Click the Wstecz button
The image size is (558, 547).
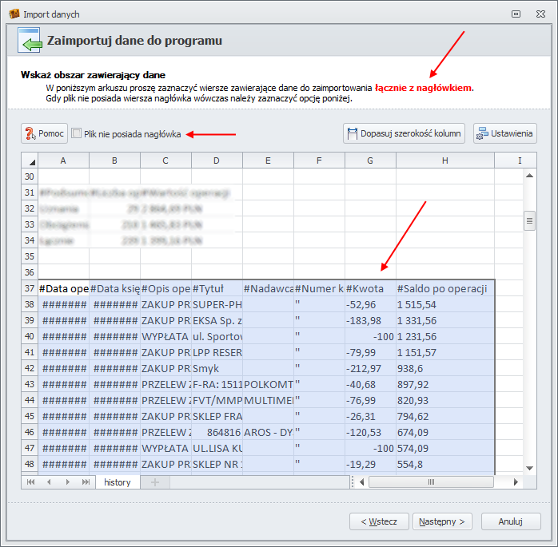tap(379, 521)
